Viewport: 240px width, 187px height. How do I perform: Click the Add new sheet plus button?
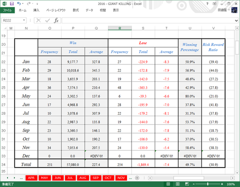tap(137, 178)
